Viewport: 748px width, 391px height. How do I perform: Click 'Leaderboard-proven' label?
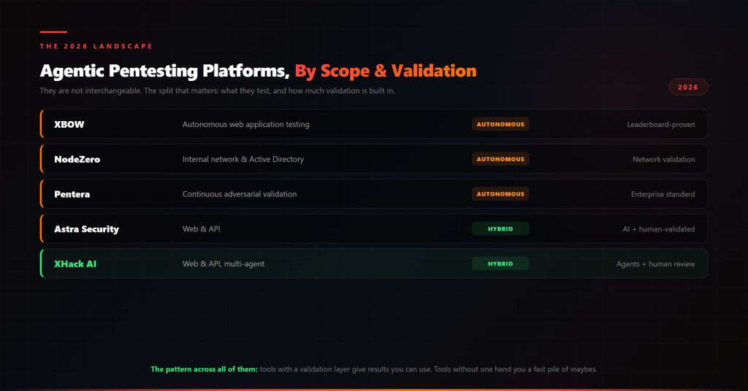660,125
